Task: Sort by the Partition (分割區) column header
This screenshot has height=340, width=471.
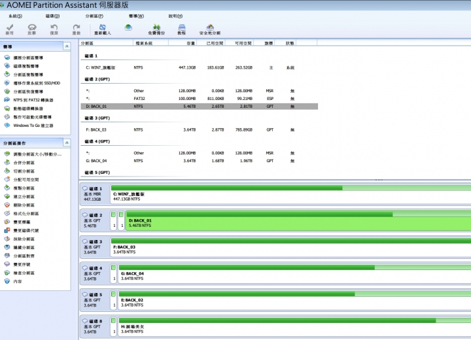Action: pyautogui.click(x=106, y=43)
